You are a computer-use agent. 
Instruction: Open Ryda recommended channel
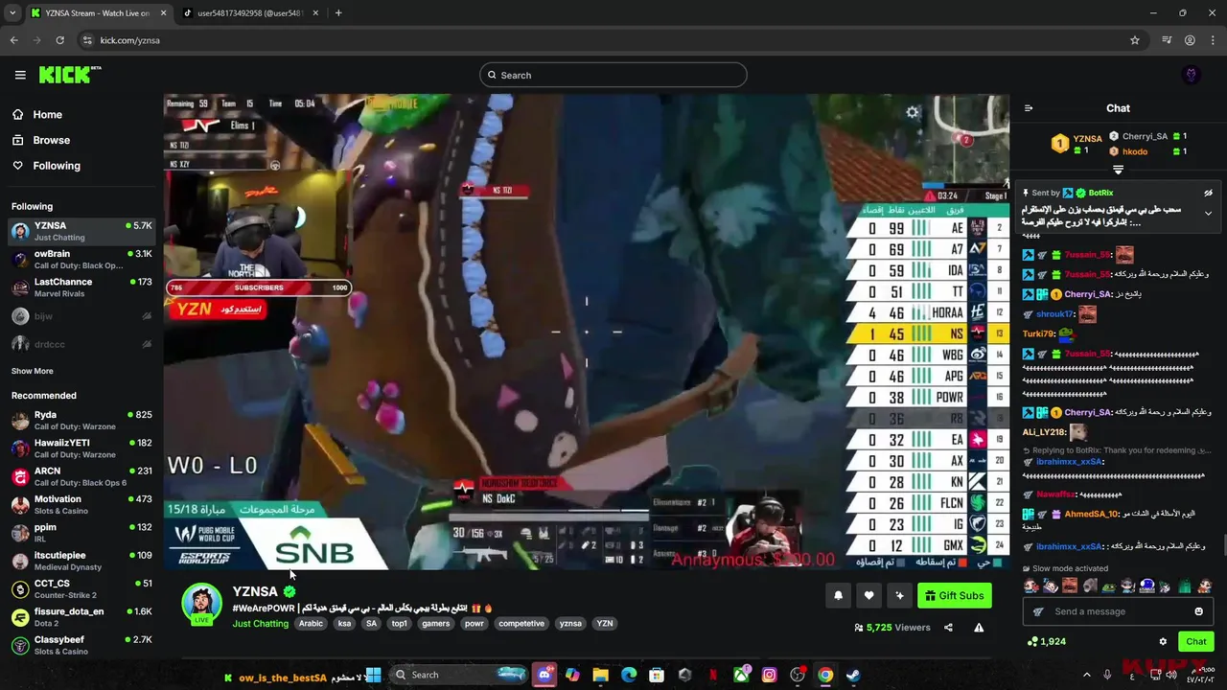pyautogui.click(x=81, y=421)
